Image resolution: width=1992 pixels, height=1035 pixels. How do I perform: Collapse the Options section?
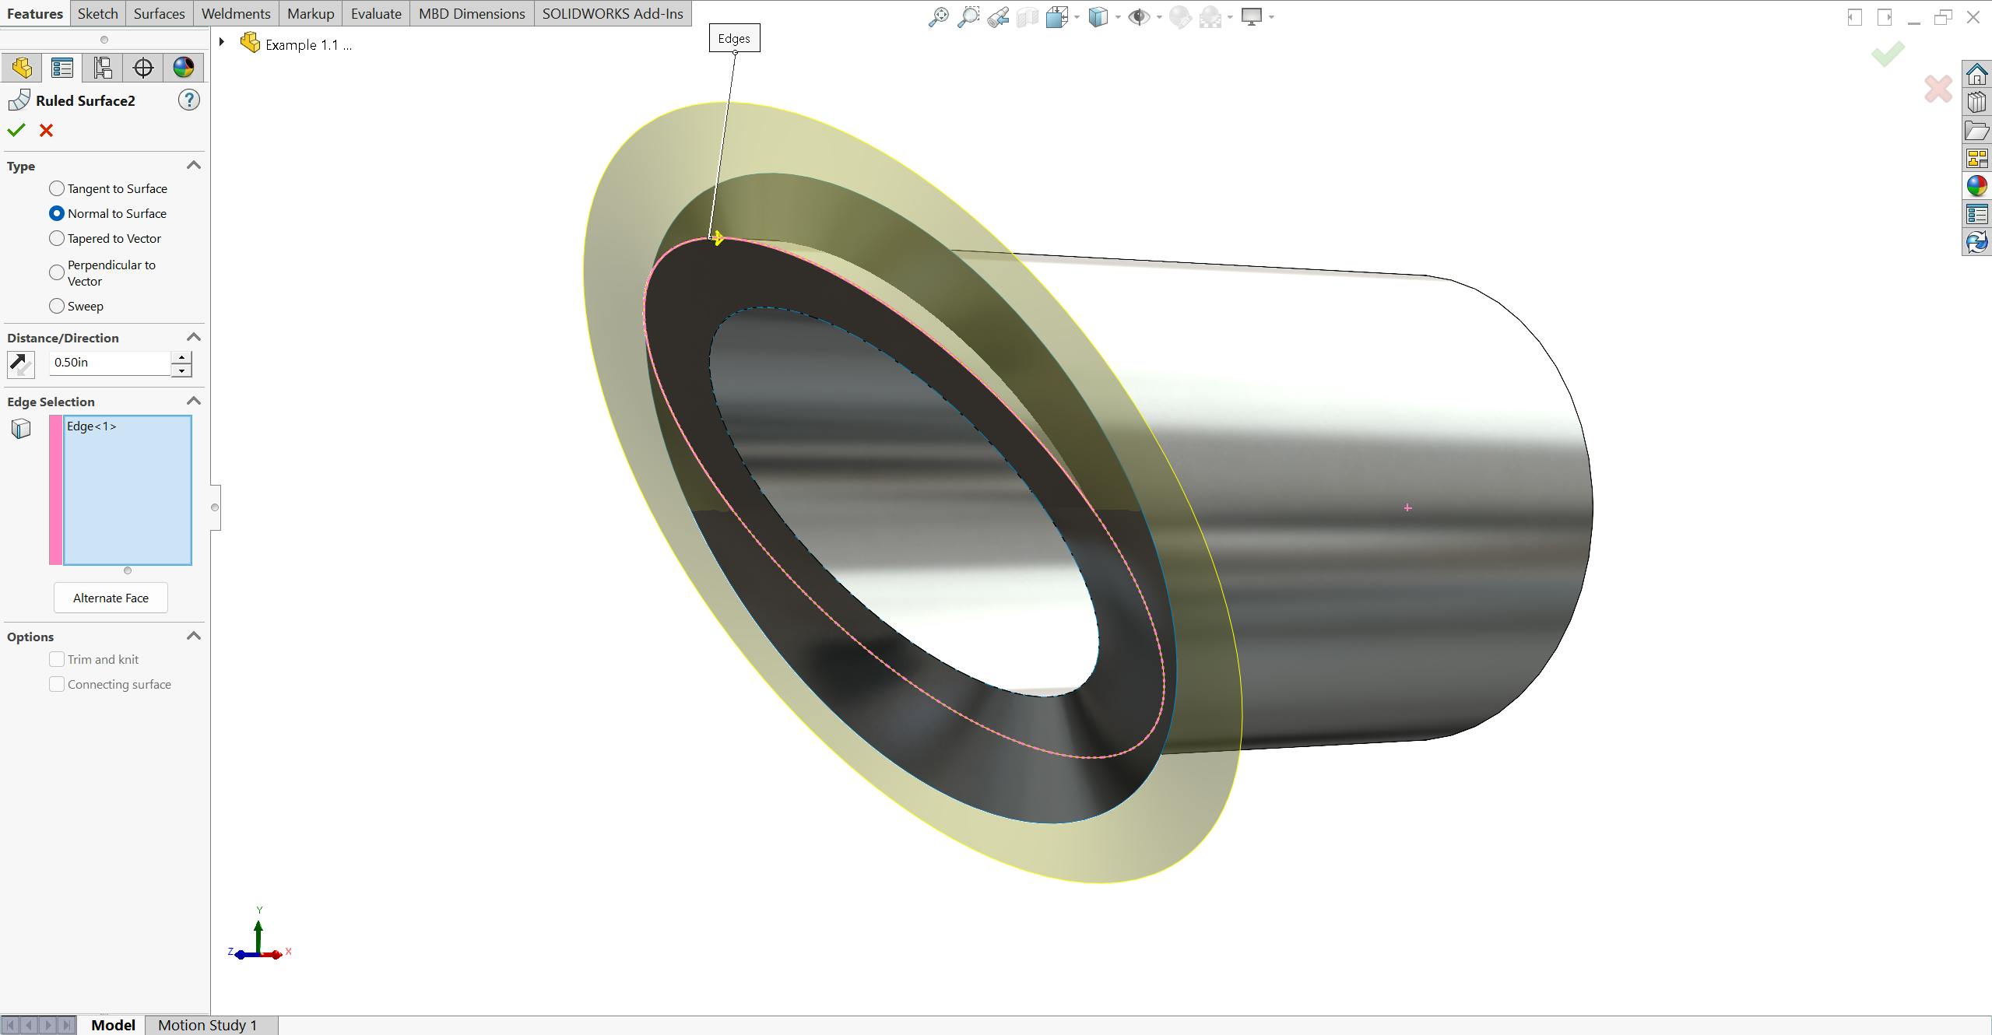click(194, 636)
